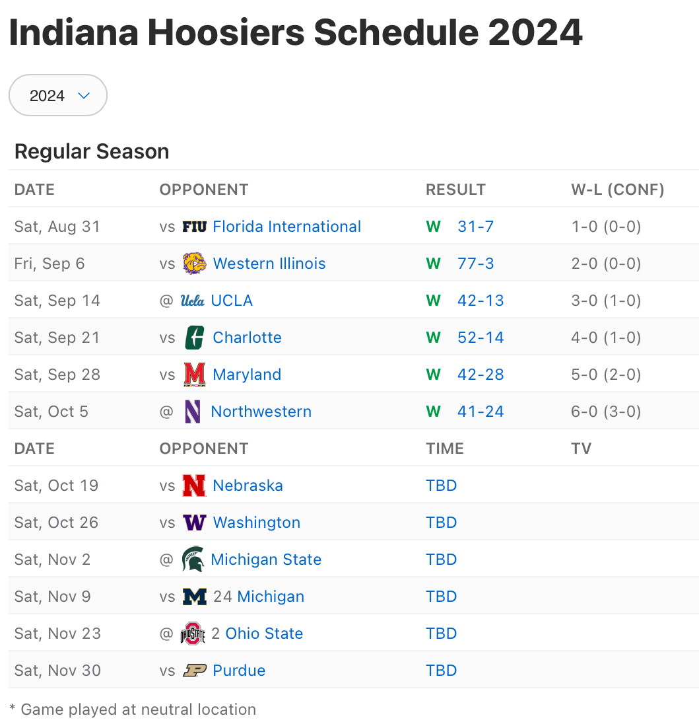Screen dimensions: 699x728
Task: Click the Maryland M logo
Action: [194, 375]
